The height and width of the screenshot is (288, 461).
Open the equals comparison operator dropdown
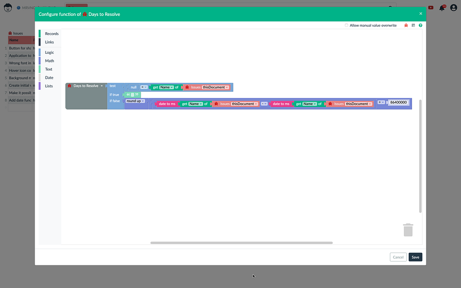point(144,87)
